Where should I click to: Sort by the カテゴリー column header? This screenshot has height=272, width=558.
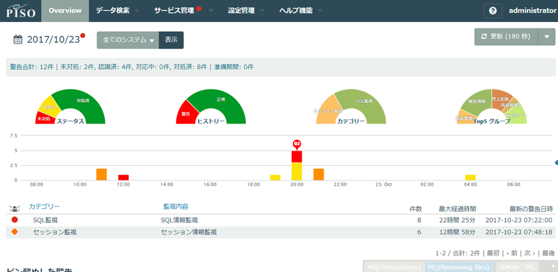pyautogui.click(x=44, y=208)
